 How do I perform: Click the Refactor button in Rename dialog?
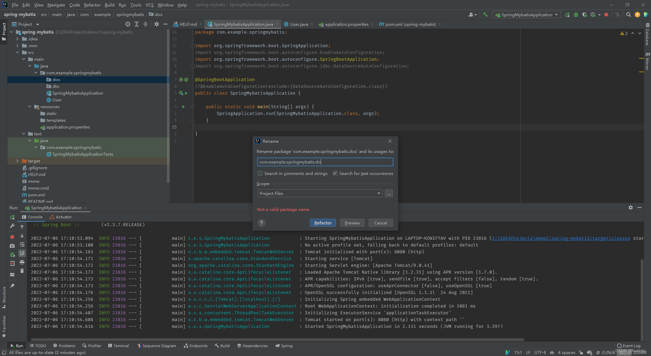pos(322,223)
